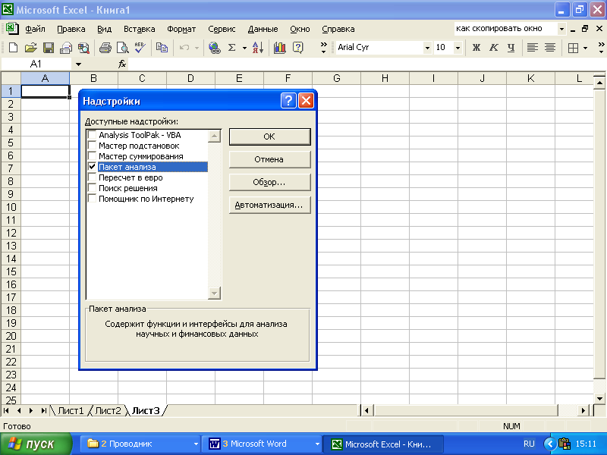Align text left icon

[533, 48]
